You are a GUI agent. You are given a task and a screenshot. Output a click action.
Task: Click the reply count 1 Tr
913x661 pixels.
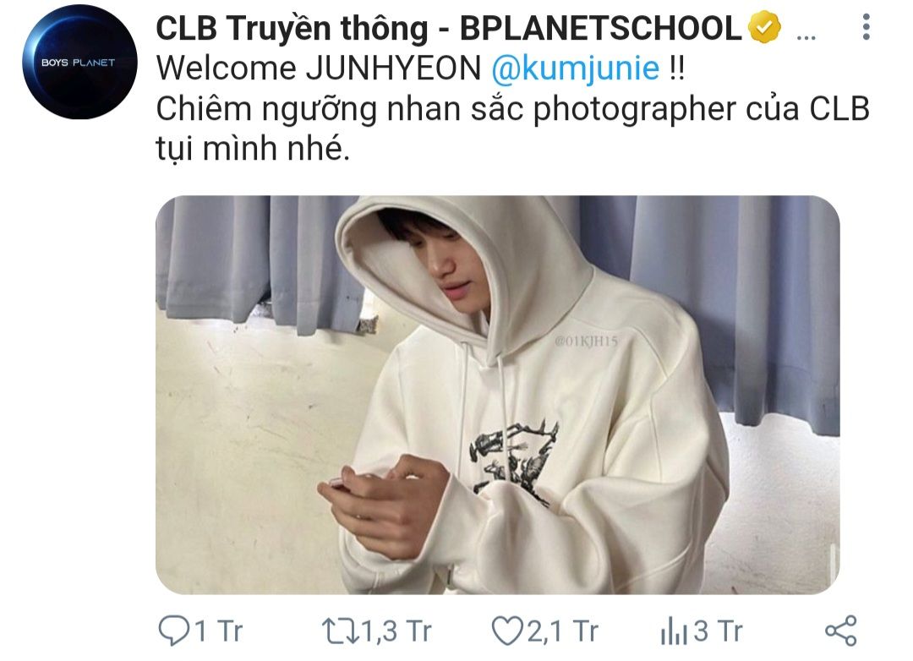point(218,631)
